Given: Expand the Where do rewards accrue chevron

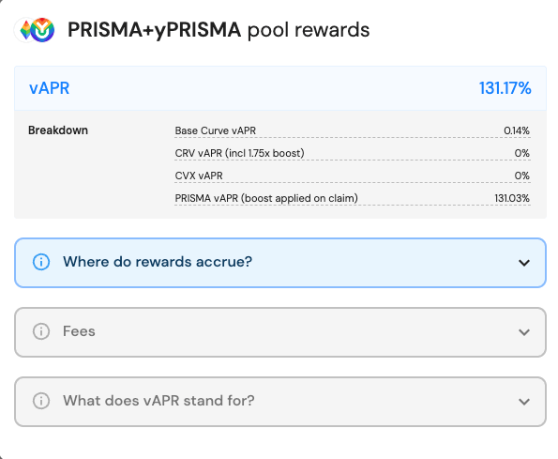Looking at the screenshot, I should tap(524, 263).
